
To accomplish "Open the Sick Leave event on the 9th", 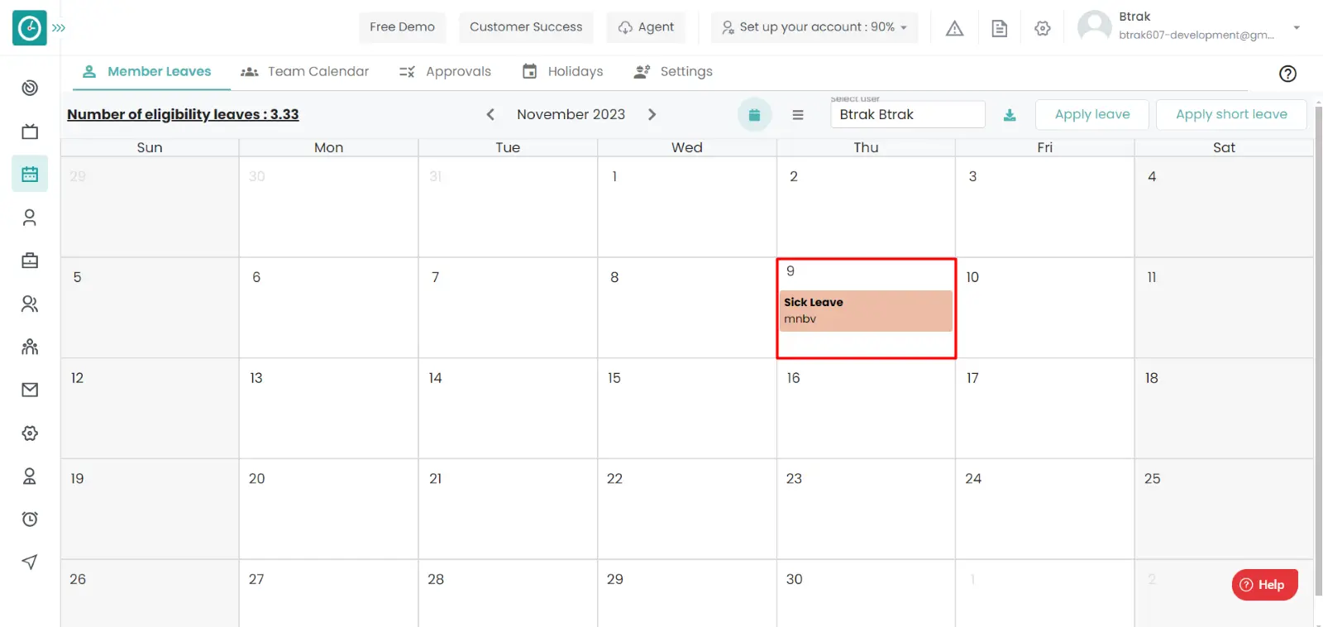I will [x=865, y=310].
